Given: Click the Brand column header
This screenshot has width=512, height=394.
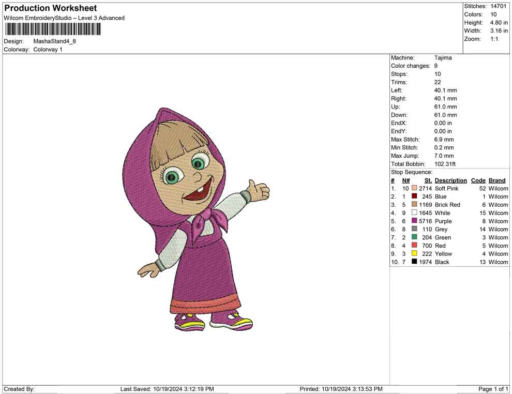Looking at the screenshot, I should (497, 180).
